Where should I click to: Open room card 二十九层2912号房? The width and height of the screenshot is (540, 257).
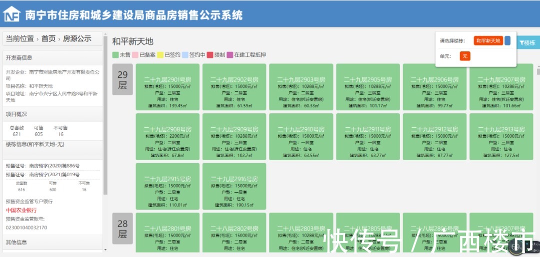pyautogui.click(x=434, y=137)
